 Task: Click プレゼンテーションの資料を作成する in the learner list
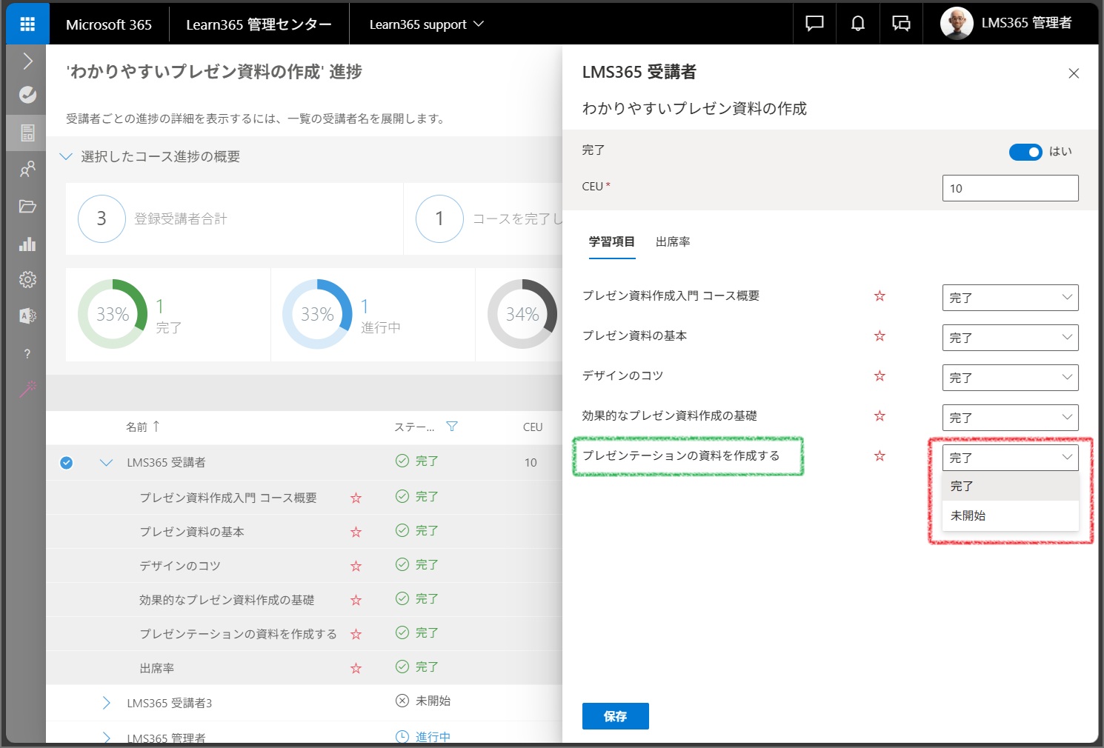(x=238, y=635)
